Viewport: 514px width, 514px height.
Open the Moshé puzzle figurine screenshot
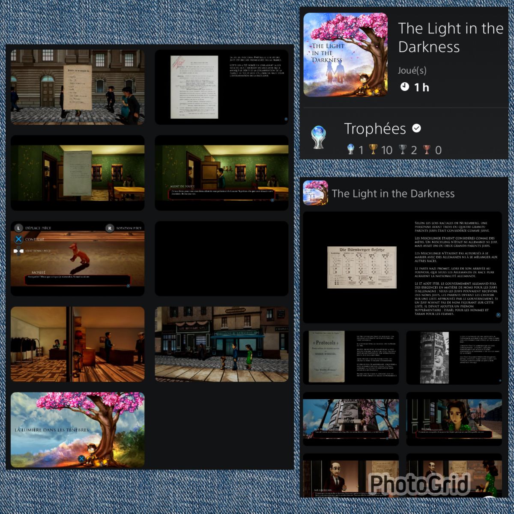point(78,258)
